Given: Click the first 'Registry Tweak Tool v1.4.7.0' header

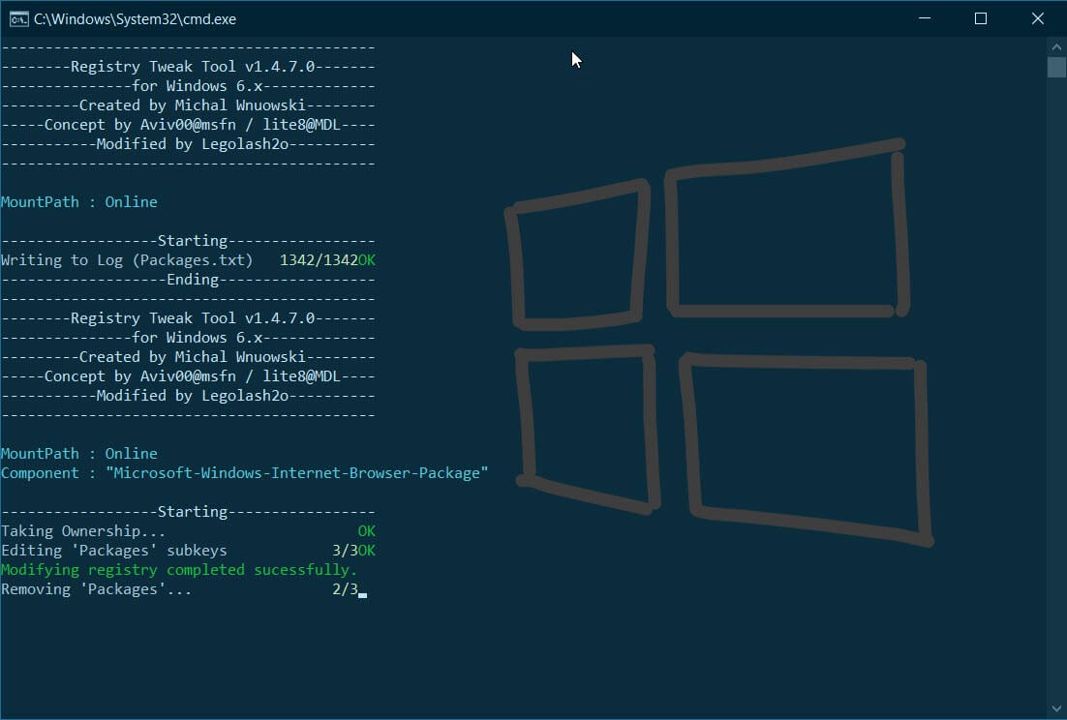Looking at the screenshot, I should pyautogui.click(x=193, y=67).
